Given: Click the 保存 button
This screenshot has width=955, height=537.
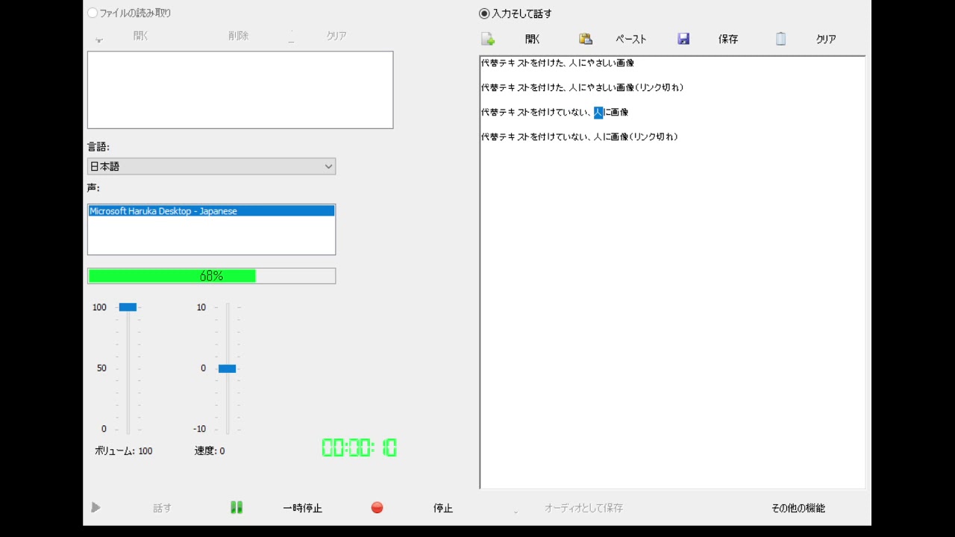Looking at the screenshot, I should pyautogui.click(x=728, y=40).
